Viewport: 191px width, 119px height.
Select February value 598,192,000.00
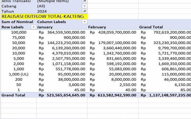(x=121, y=64)
